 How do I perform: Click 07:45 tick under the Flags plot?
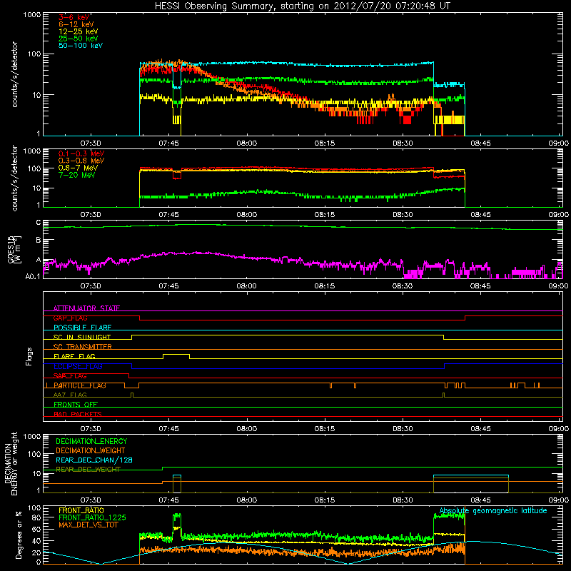tap(168, 429)
